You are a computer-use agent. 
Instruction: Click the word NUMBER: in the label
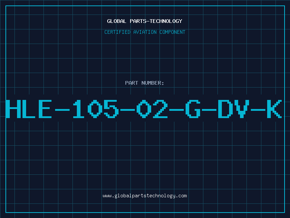tap(153, 83)
